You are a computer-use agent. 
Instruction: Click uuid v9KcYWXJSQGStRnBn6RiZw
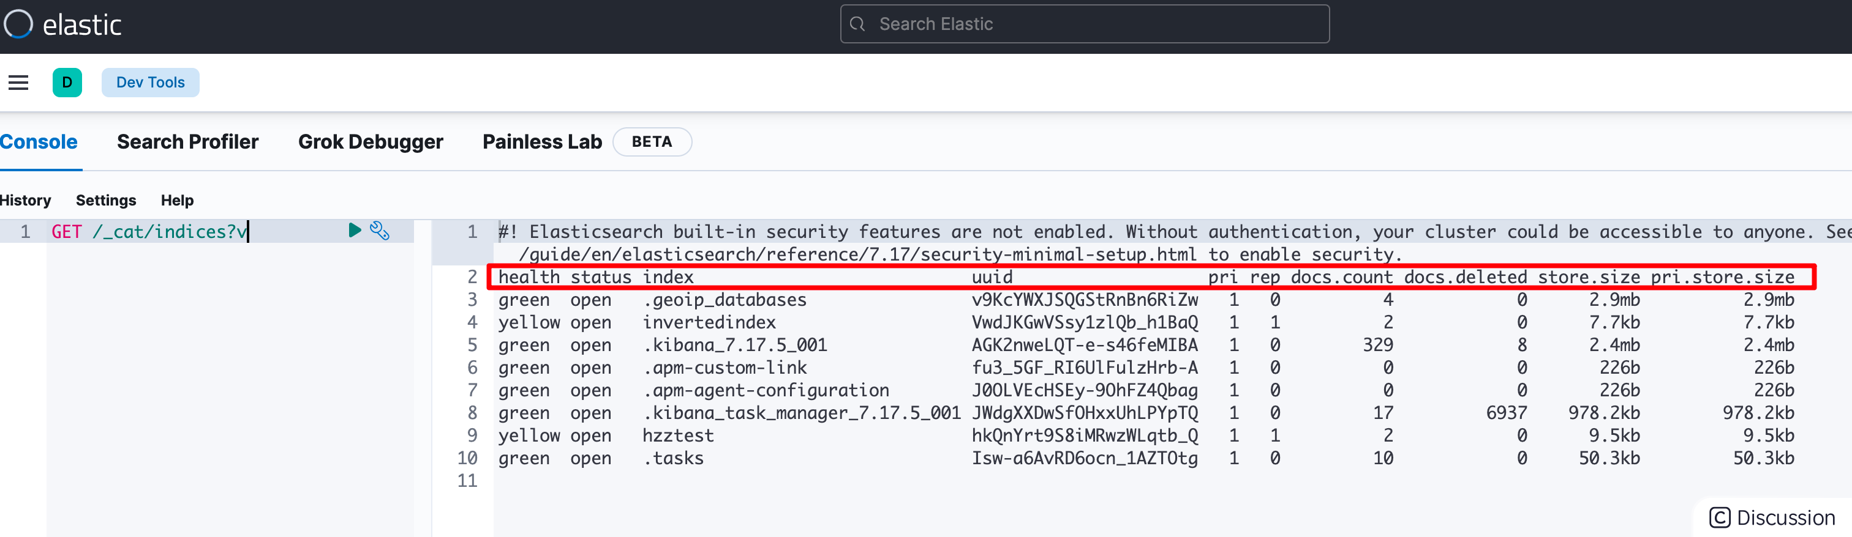point(1085,300)
